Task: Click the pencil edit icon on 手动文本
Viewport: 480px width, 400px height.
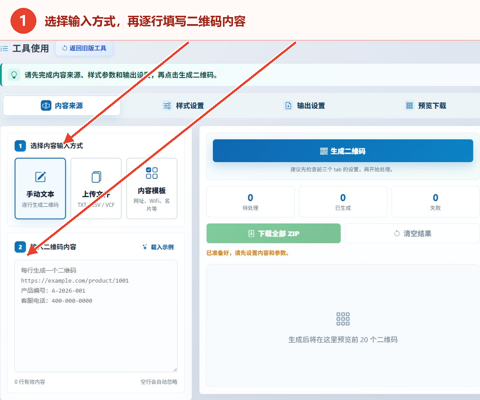Action: (x=40, y=177)
